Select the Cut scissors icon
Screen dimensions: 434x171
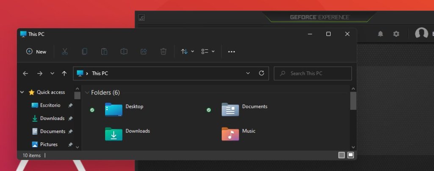pos(65,52)
